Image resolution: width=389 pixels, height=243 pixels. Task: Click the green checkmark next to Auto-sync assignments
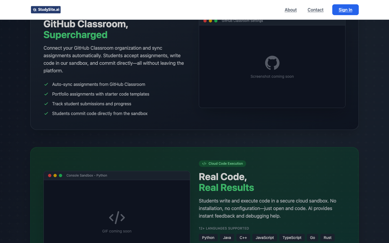pyautogui.click(x=46, y=84)
